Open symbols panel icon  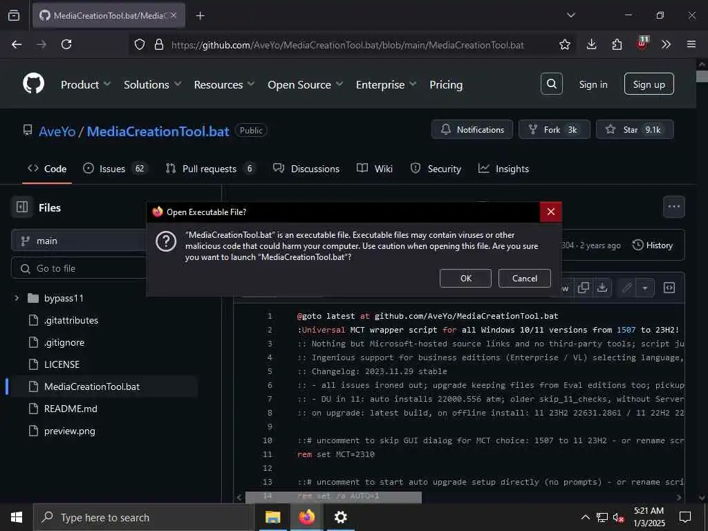(669, 288)
